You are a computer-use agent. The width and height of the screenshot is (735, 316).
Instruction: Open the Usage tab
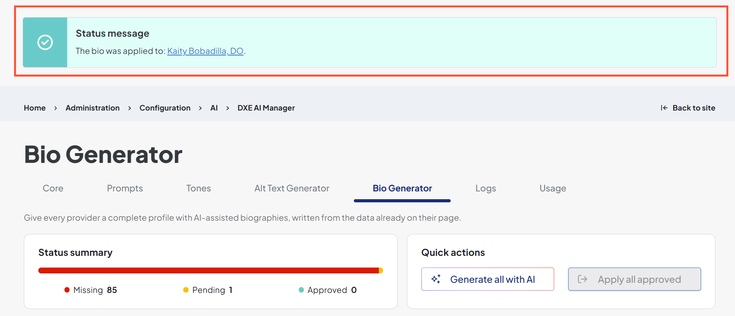click(553, 188)
